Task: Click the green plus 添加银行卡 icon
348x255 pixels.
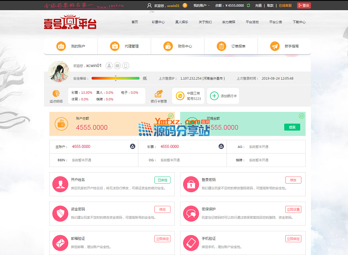Action: tap(214, 96)
